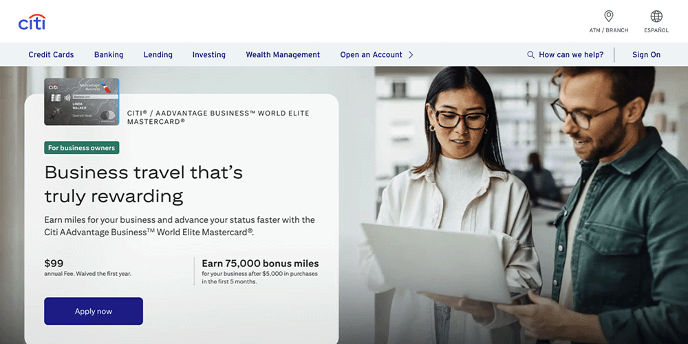The width and height of the screenshot is (688, 344).
Task: Click the ATM / BRANCH label text
Action: coord(609,30)
